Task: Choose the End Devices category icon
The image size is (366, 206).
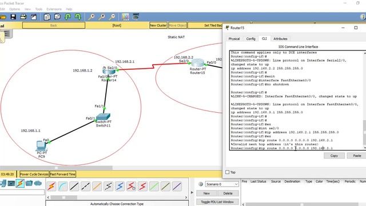Action: tap(11, 183)
